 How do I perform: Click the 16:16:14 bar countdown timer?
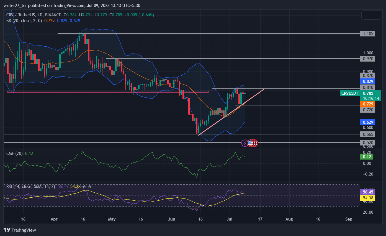[370, 98]
